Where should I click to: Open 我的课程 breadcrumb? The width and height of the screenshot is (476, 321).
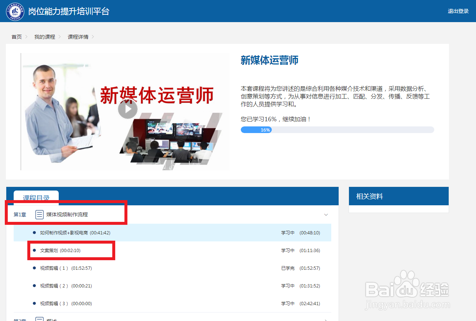(x=45, y=37)
